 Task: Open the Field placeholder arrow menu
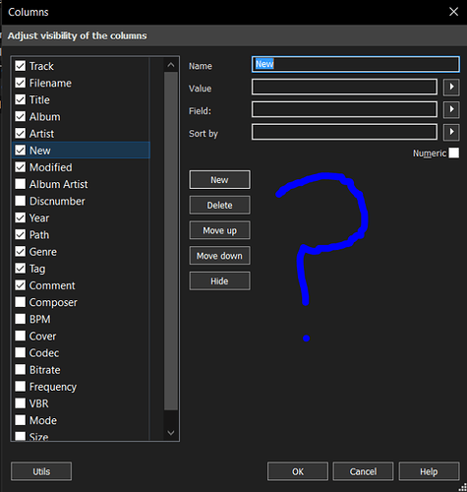[451, 109]
